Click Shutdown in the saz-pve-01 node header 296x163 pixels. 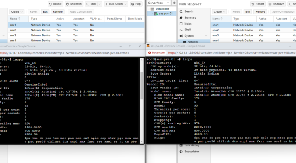click(276, 4)
